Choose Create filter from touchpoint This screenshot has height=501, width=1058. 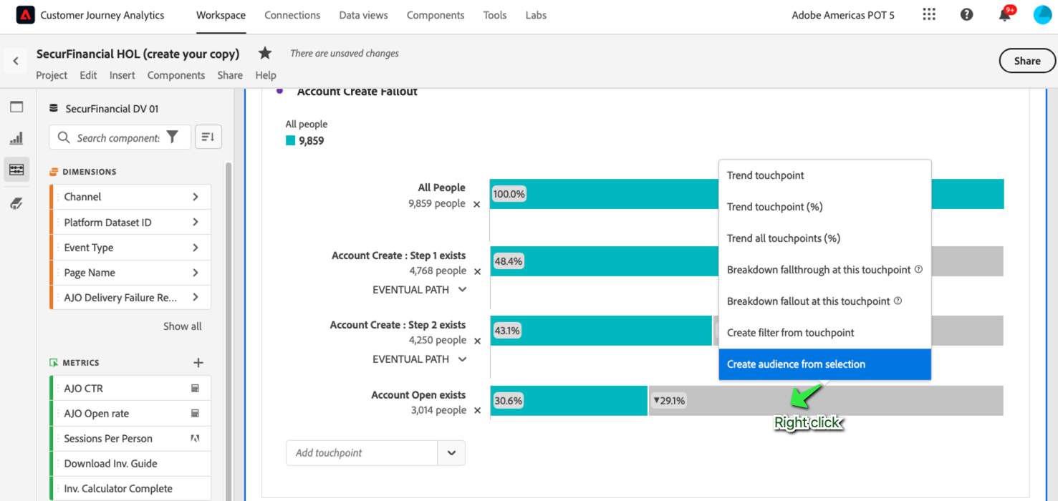click(x=825, y=333)
